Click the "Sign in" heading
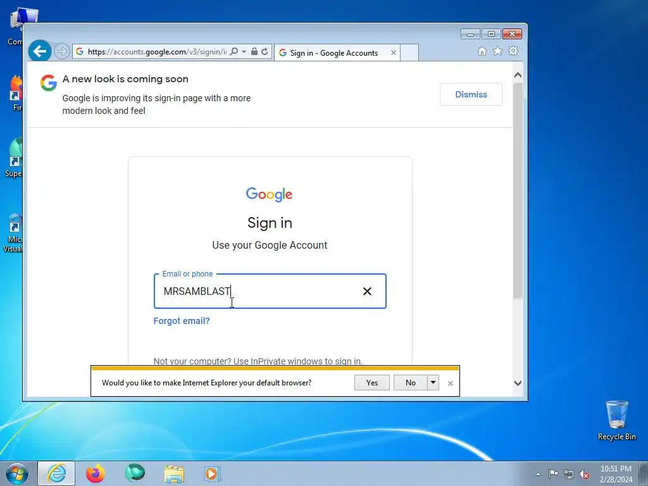Screen dimensions: 648x486 point(270,223)
